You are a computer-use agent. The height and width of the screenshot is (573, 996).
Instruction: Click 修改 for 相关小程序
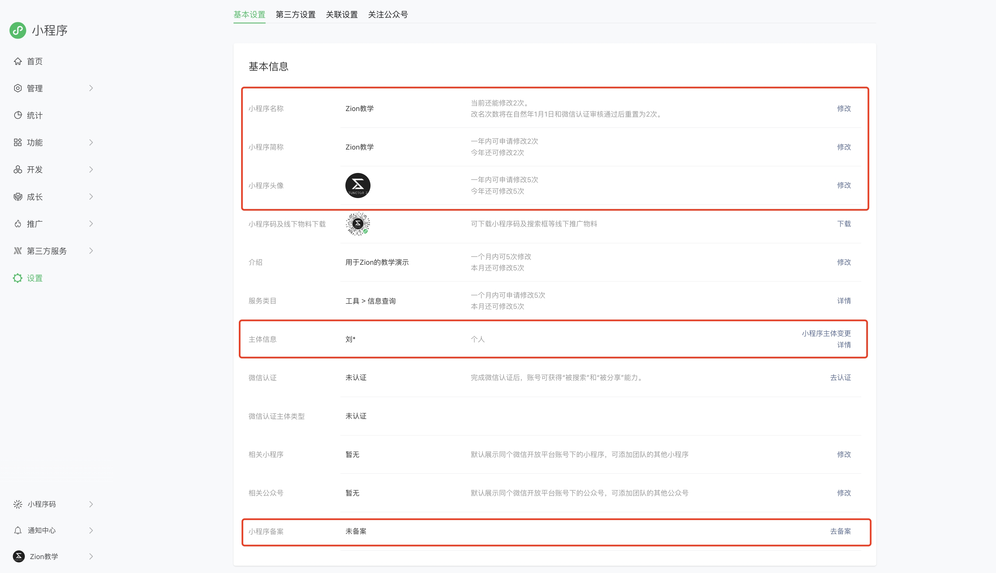point(844,454)
